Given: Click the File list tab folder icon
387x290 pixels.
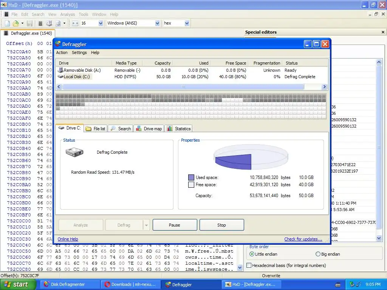Looking at the screenshot, I should pos(88,129).
